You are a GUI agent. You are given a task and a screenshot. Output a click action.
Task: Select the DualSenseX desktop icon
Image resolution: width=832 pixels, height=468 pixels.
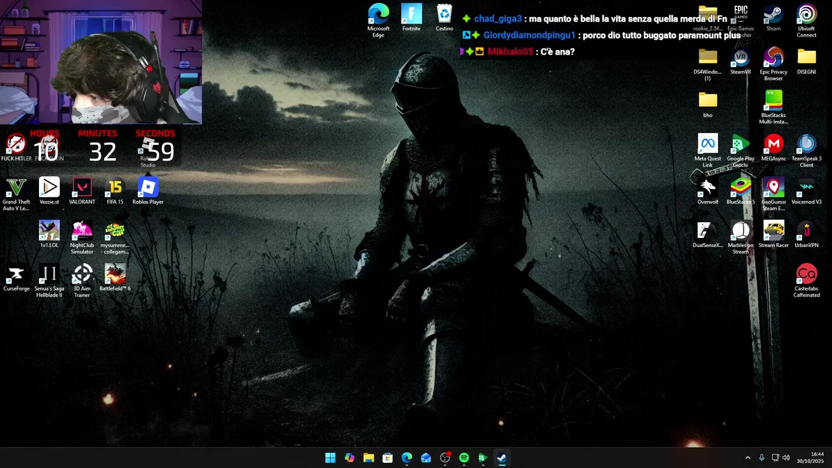(x=708, y=235)
